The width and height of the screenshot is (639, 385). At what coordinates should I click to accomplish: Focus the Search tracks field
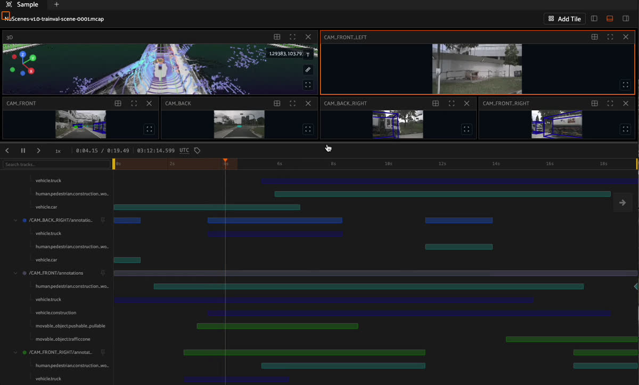pyautogui.click(x=56, y=165)
